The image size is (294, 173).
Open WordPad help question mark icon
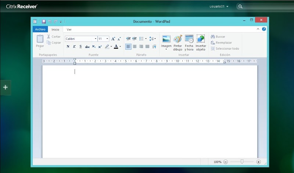point(264,29)
